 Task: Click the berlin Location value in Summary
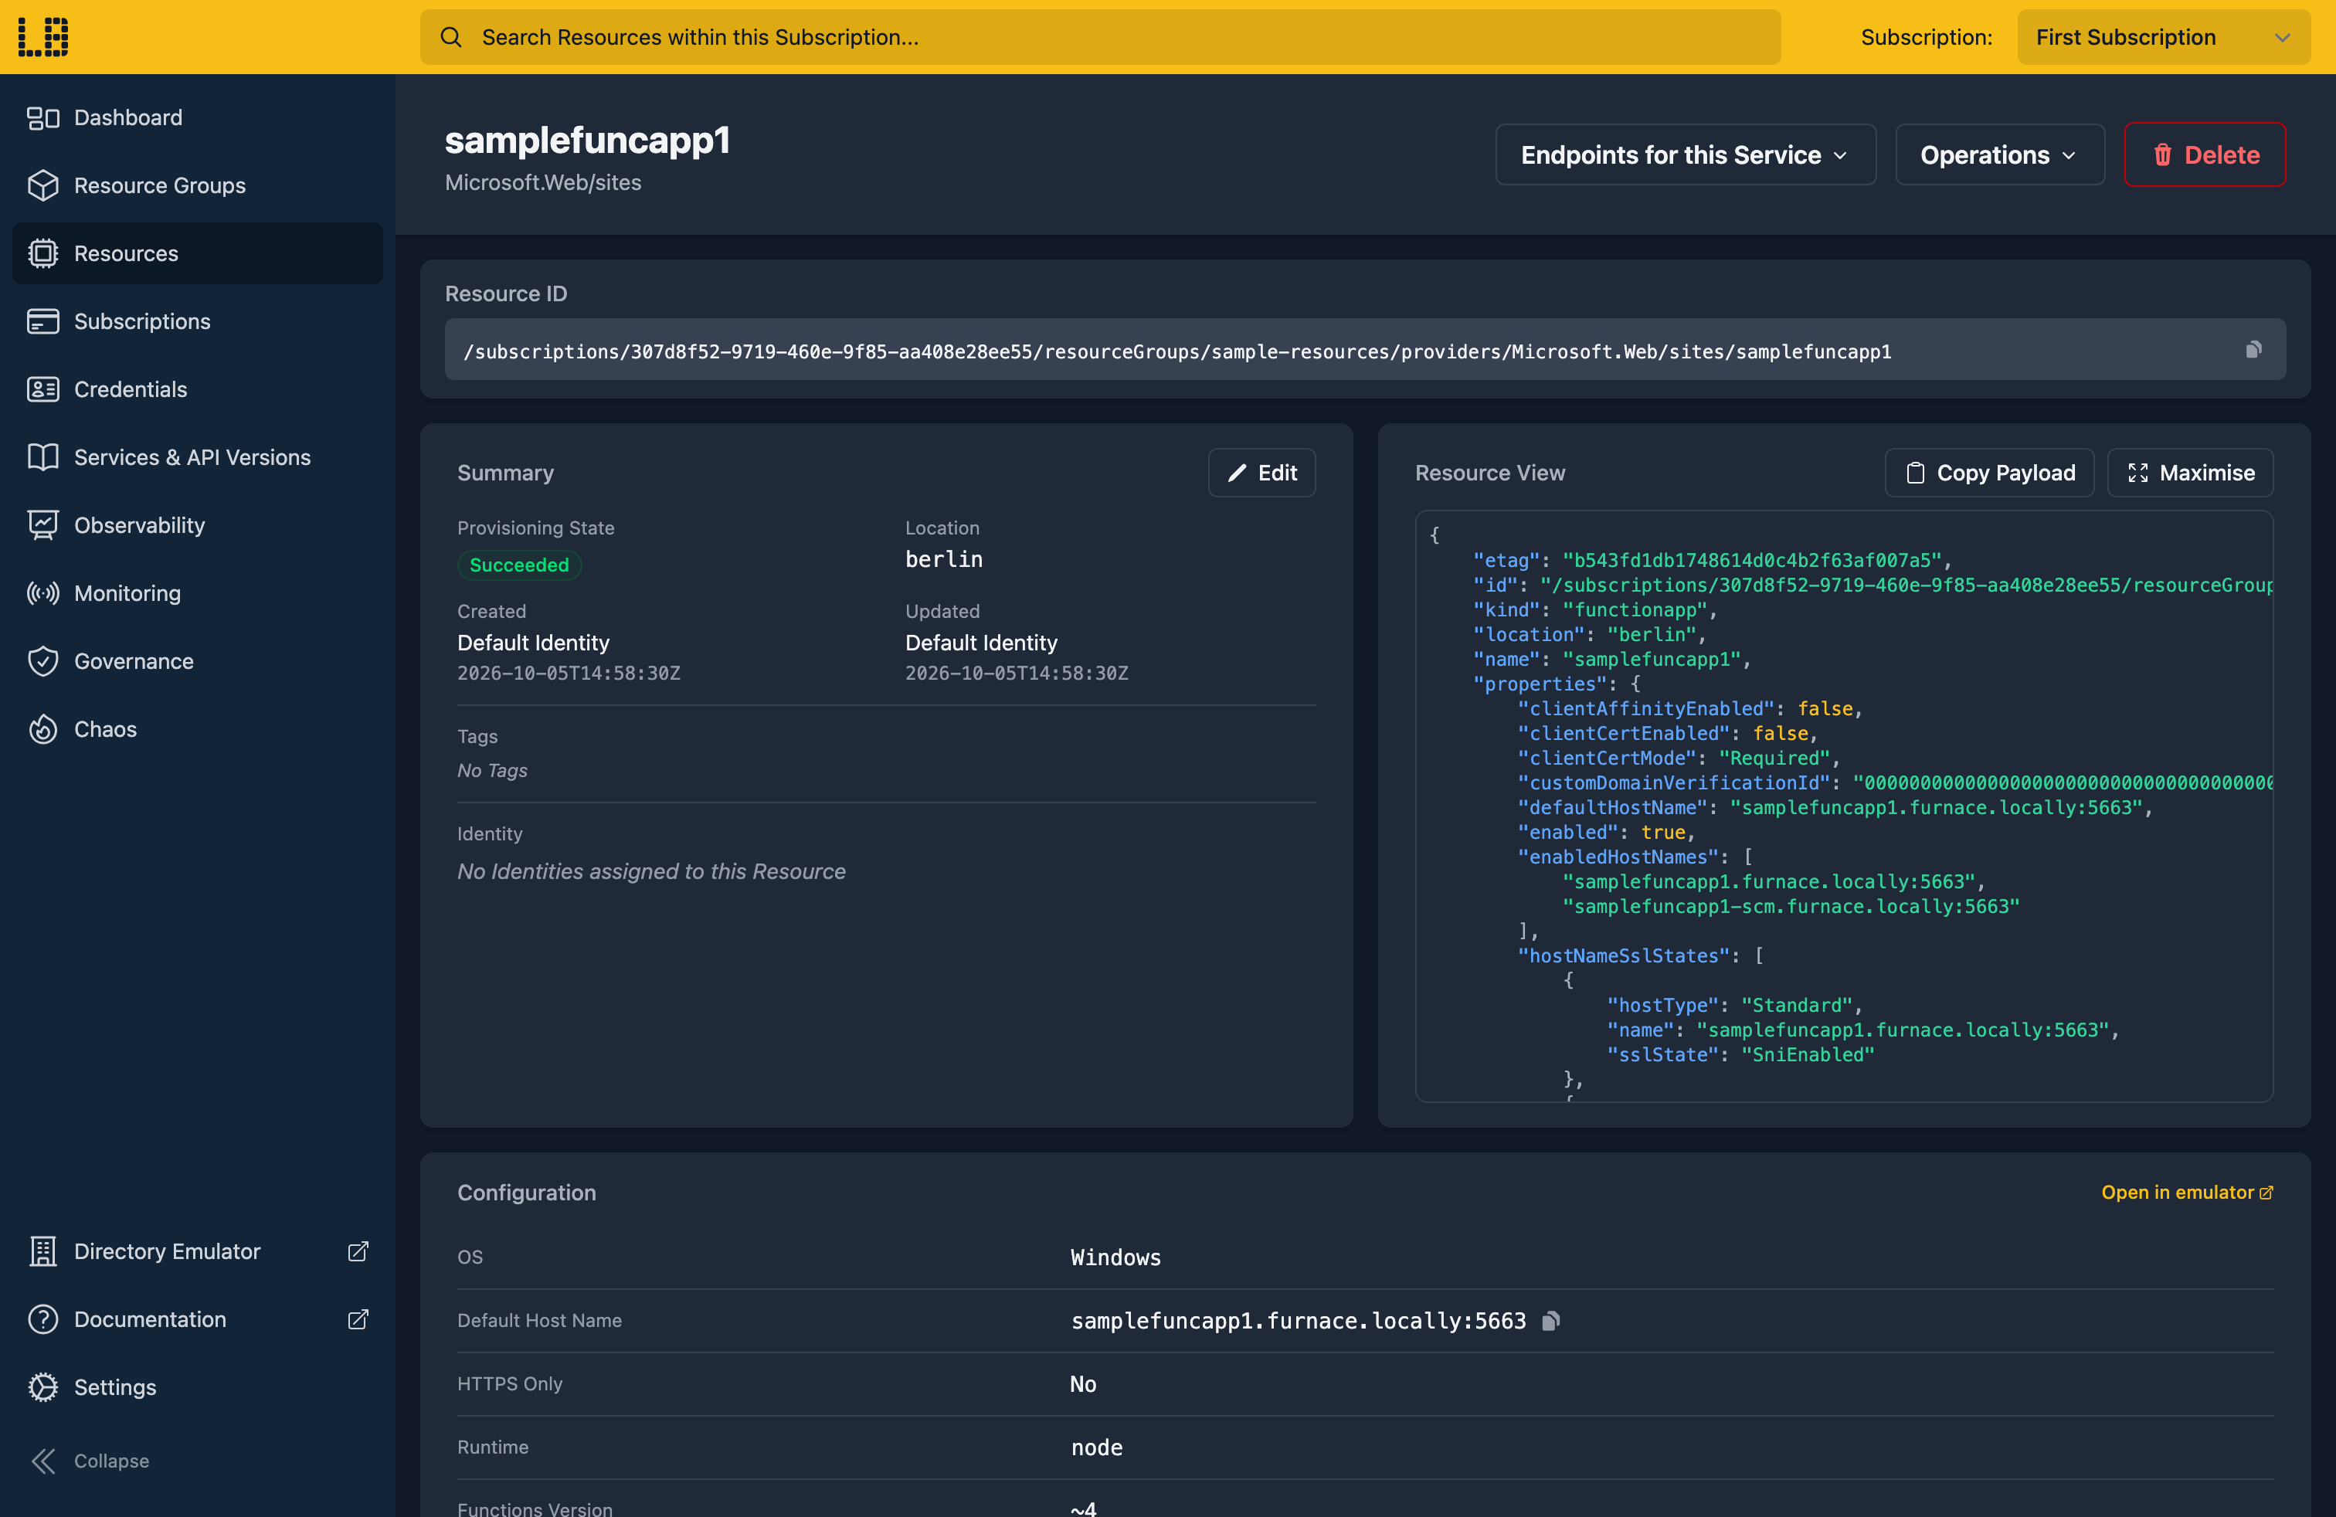[x=943, y=559]
